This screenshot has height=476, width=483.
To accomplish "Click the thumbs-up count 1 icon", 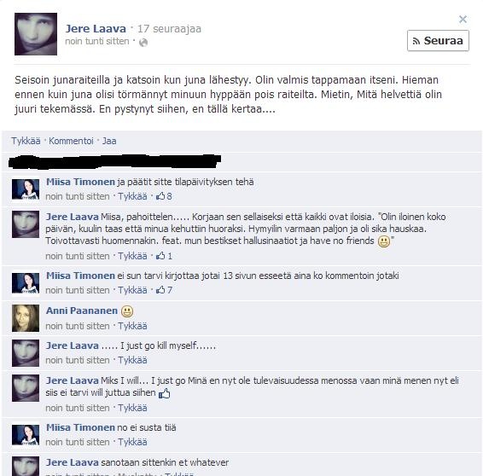I will pos(164,256).
